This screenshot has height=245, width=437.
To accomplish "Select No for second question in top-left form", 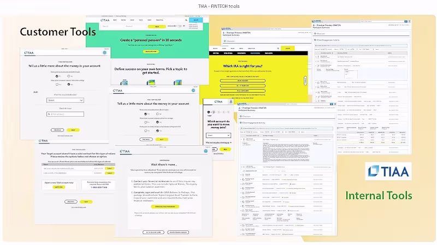I will coord(69,84).
